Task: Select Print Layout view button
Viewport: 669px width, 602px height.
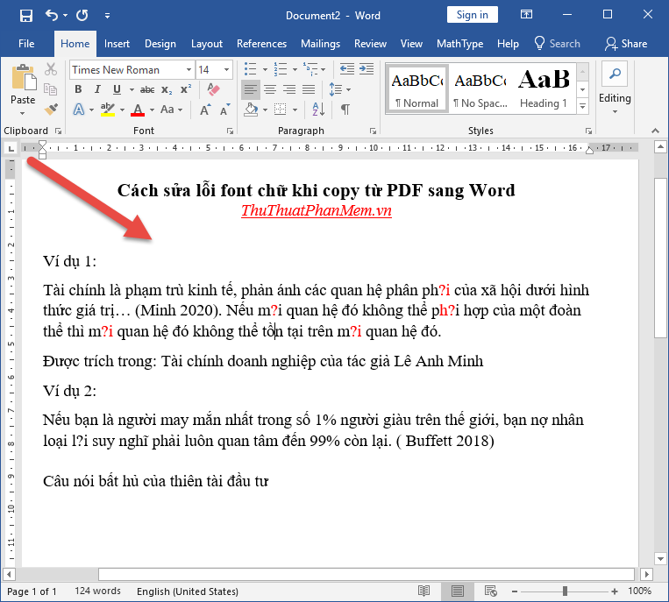Action: tap(458, 591)
